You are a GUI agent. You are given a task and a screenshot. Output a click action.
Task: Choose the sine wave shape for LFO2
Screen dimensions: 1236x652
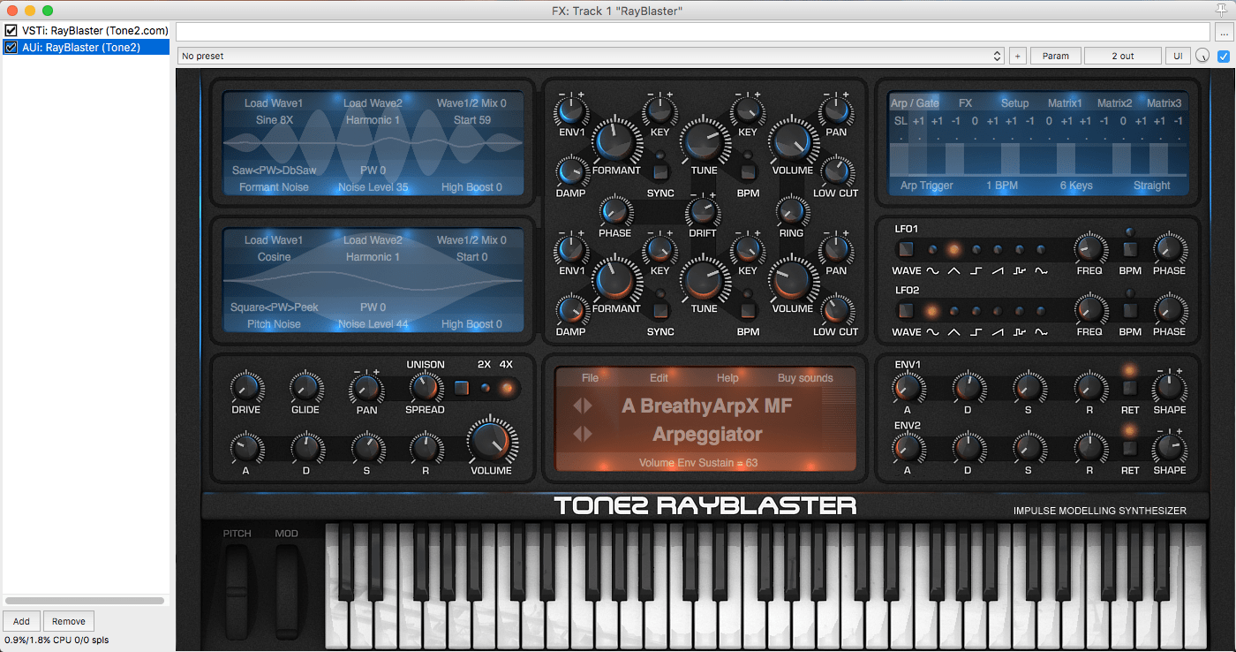pyautogui.click(x=933, y=311)
